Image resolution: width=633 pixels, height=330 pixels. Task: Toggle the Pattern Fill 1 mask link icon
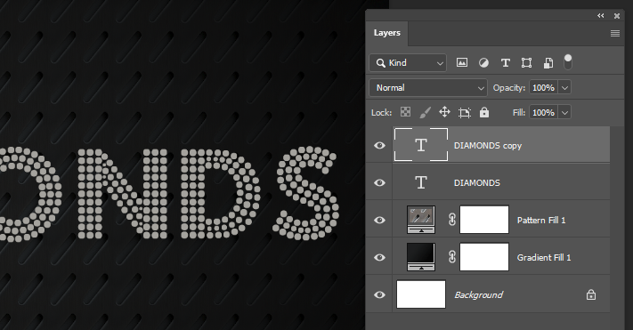pyautogui.click(x=452, y=220)
